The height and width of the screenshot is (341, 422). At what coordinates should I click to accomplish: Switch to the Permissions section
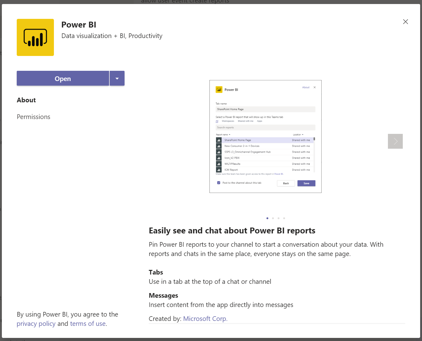pyautogui.click(x=33, y=117)
